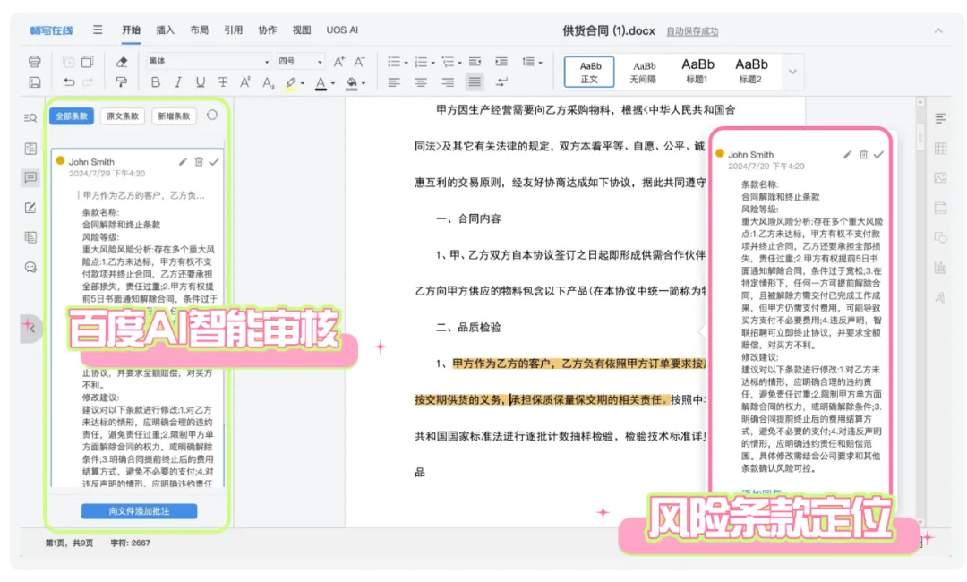The image size is (967, 582).
Task: Click the table icon in right sidebar
Action: (x=940, y=148)
